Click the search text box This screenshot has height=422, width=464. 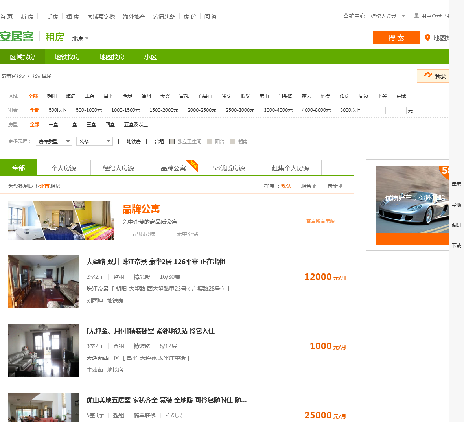[x=278, y=38]
